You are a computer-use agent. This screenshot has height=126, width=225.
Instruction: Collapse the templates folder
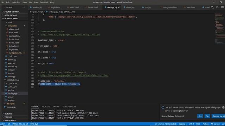[12, 26]
